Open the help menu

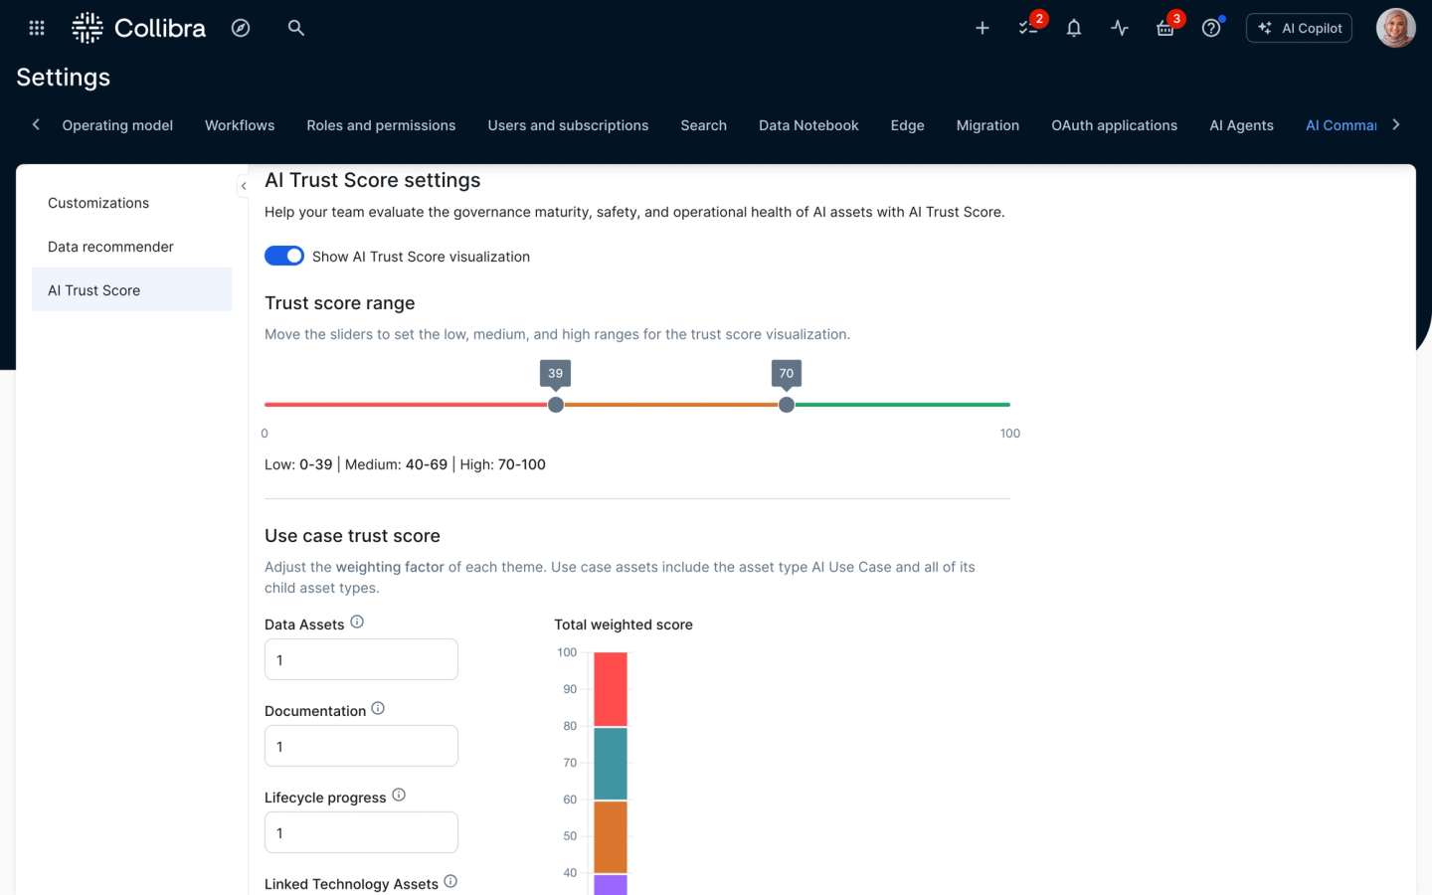click(1210, 27)
